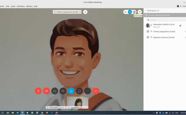Screen dimensions: 186x115
Task: Open the Chat panel button
Action: [79, 91]
